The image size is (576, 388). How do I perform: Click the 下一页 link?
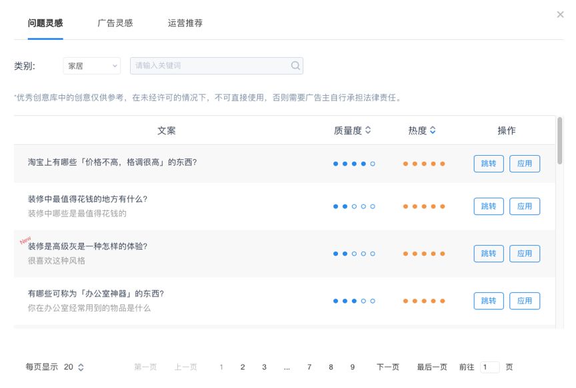[x=388, y=367]
